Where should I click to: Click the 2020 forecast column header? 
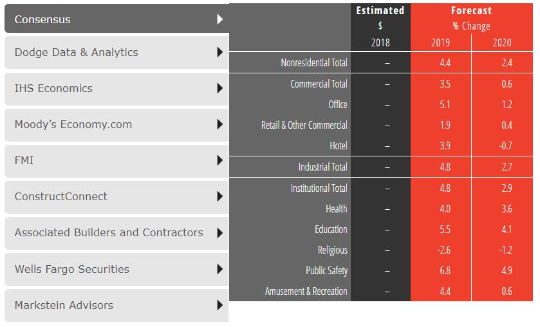pos(502,42)
